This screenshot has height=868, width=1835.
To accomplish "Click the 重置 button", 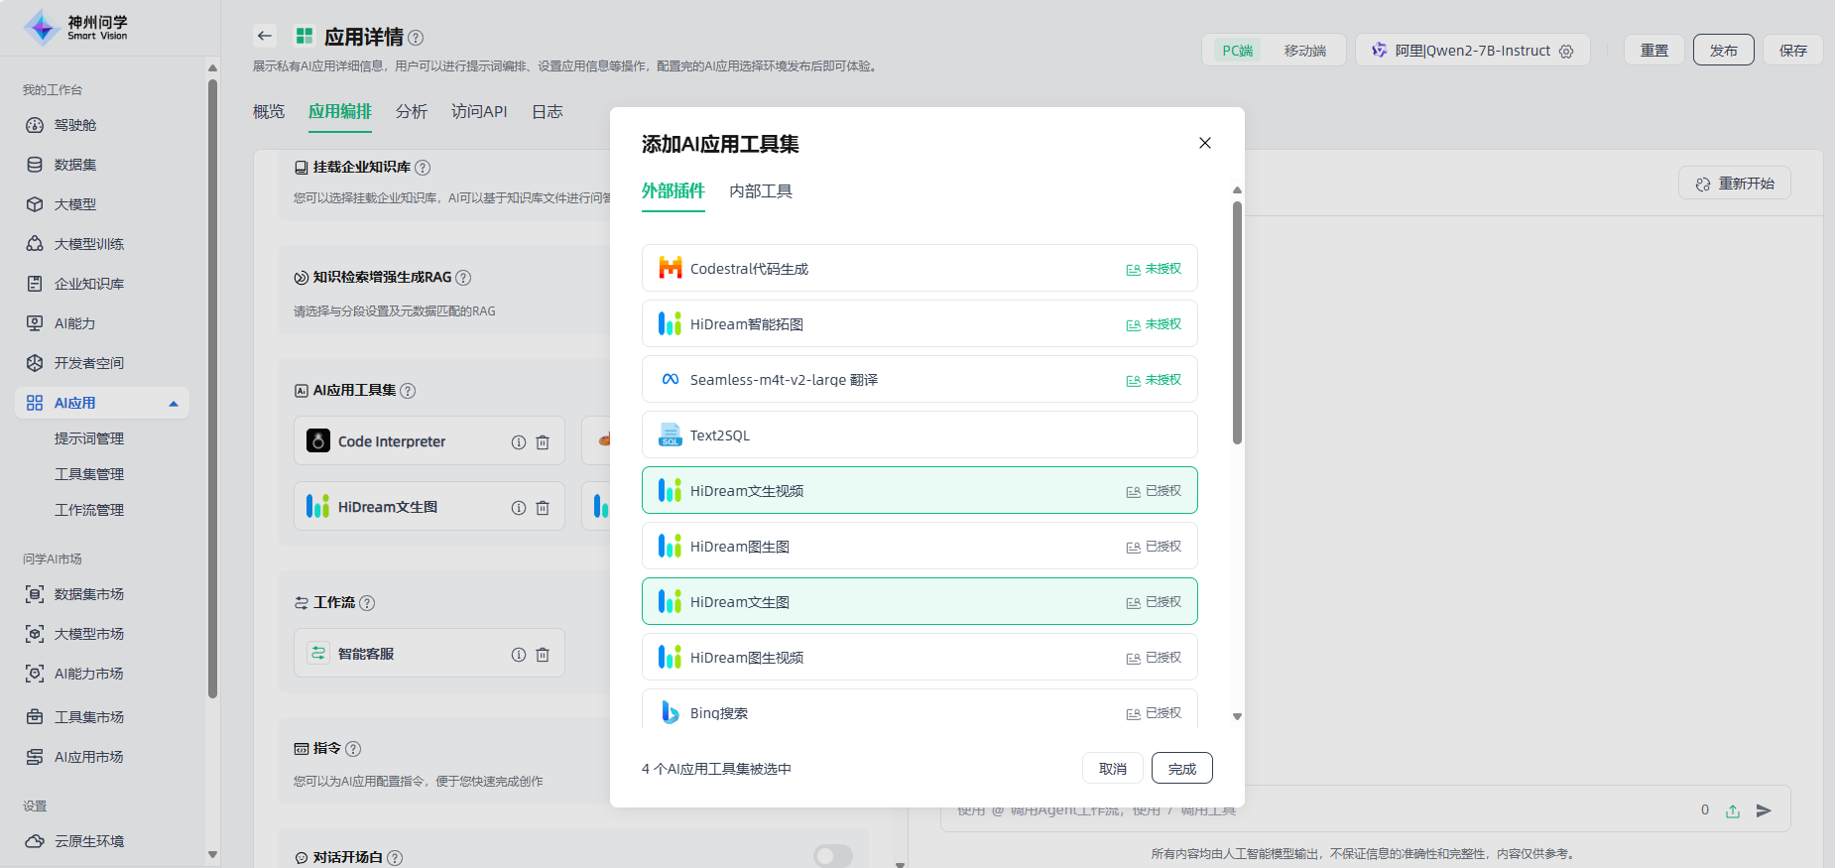I will pos(1654,51).
